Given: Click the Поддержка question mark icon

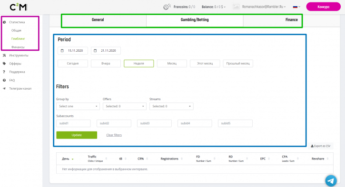Looking at the screenshot, I should 4,72.
